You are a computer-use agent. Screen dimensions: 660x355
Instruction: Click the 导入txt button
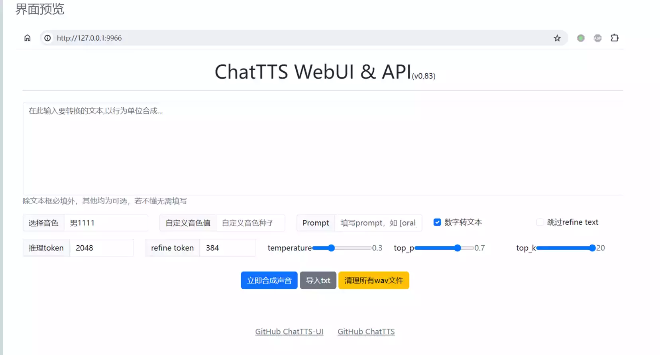pos(318,280)
